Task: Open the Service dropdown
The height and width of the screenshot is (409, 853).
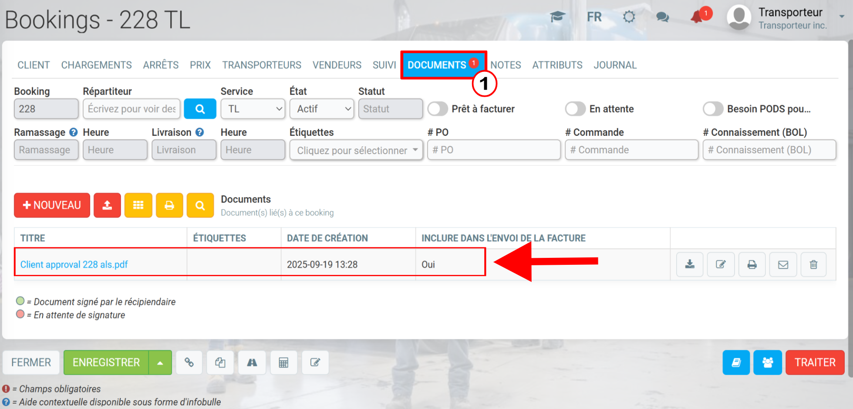Action: pyautogui.click(x=253, y=109)
